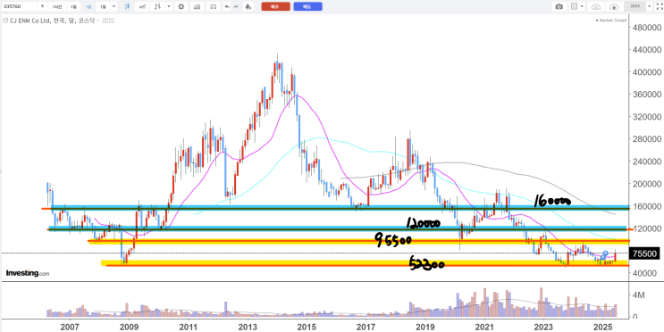This screenshot has height=332, width=664.
Task: Click the compare symbols balance icon
Action: [x=213, y=6]
